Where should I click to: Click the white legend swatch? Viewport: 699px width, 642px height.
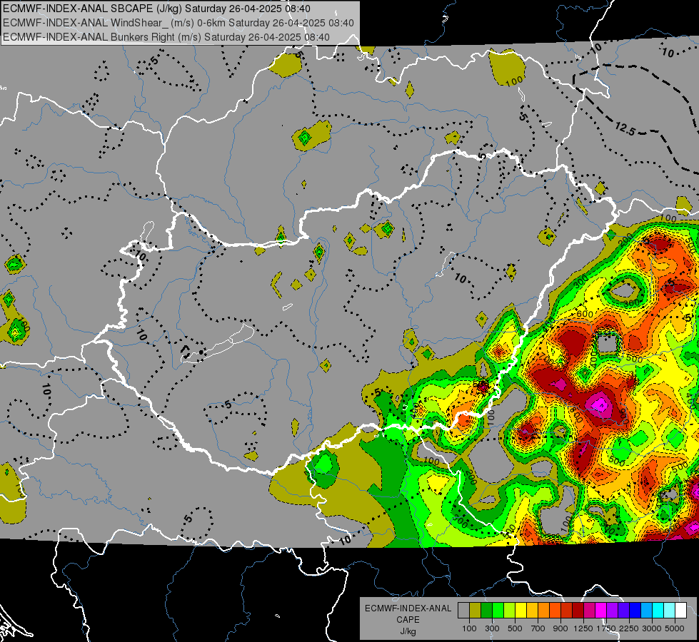tap(680, 611)
